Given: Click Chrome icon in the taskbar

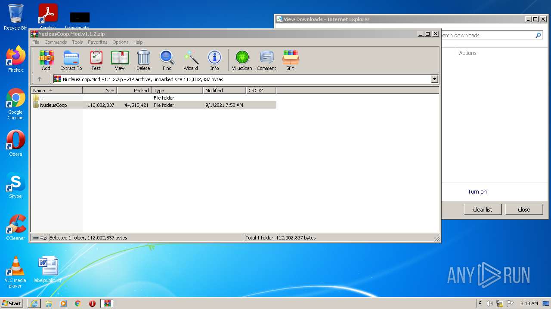Looking at the screenshot, I should click(78, 303).
